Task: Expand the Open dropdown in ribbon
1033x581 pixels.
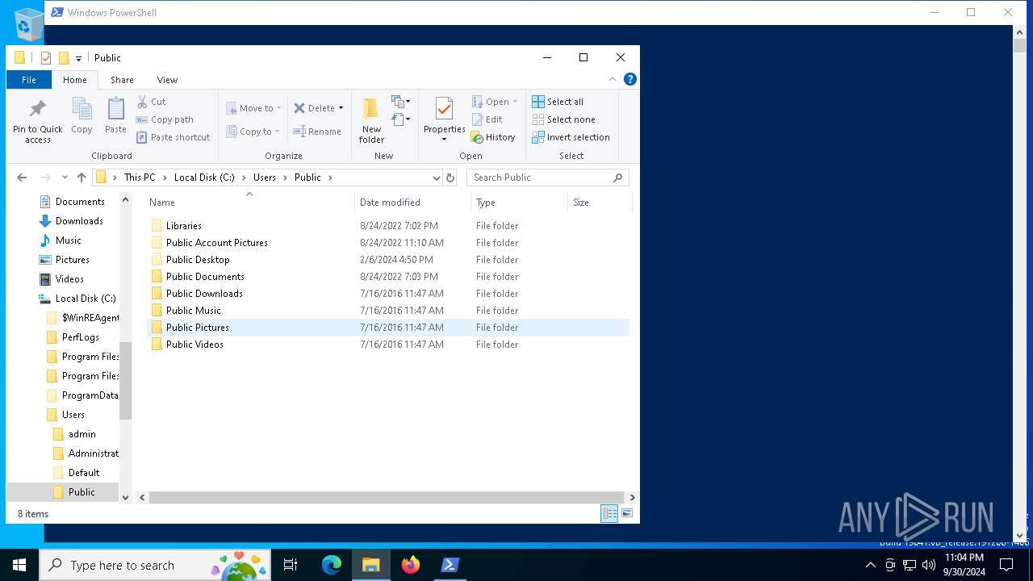Action: pyautogui.click(x=515, y=102)
